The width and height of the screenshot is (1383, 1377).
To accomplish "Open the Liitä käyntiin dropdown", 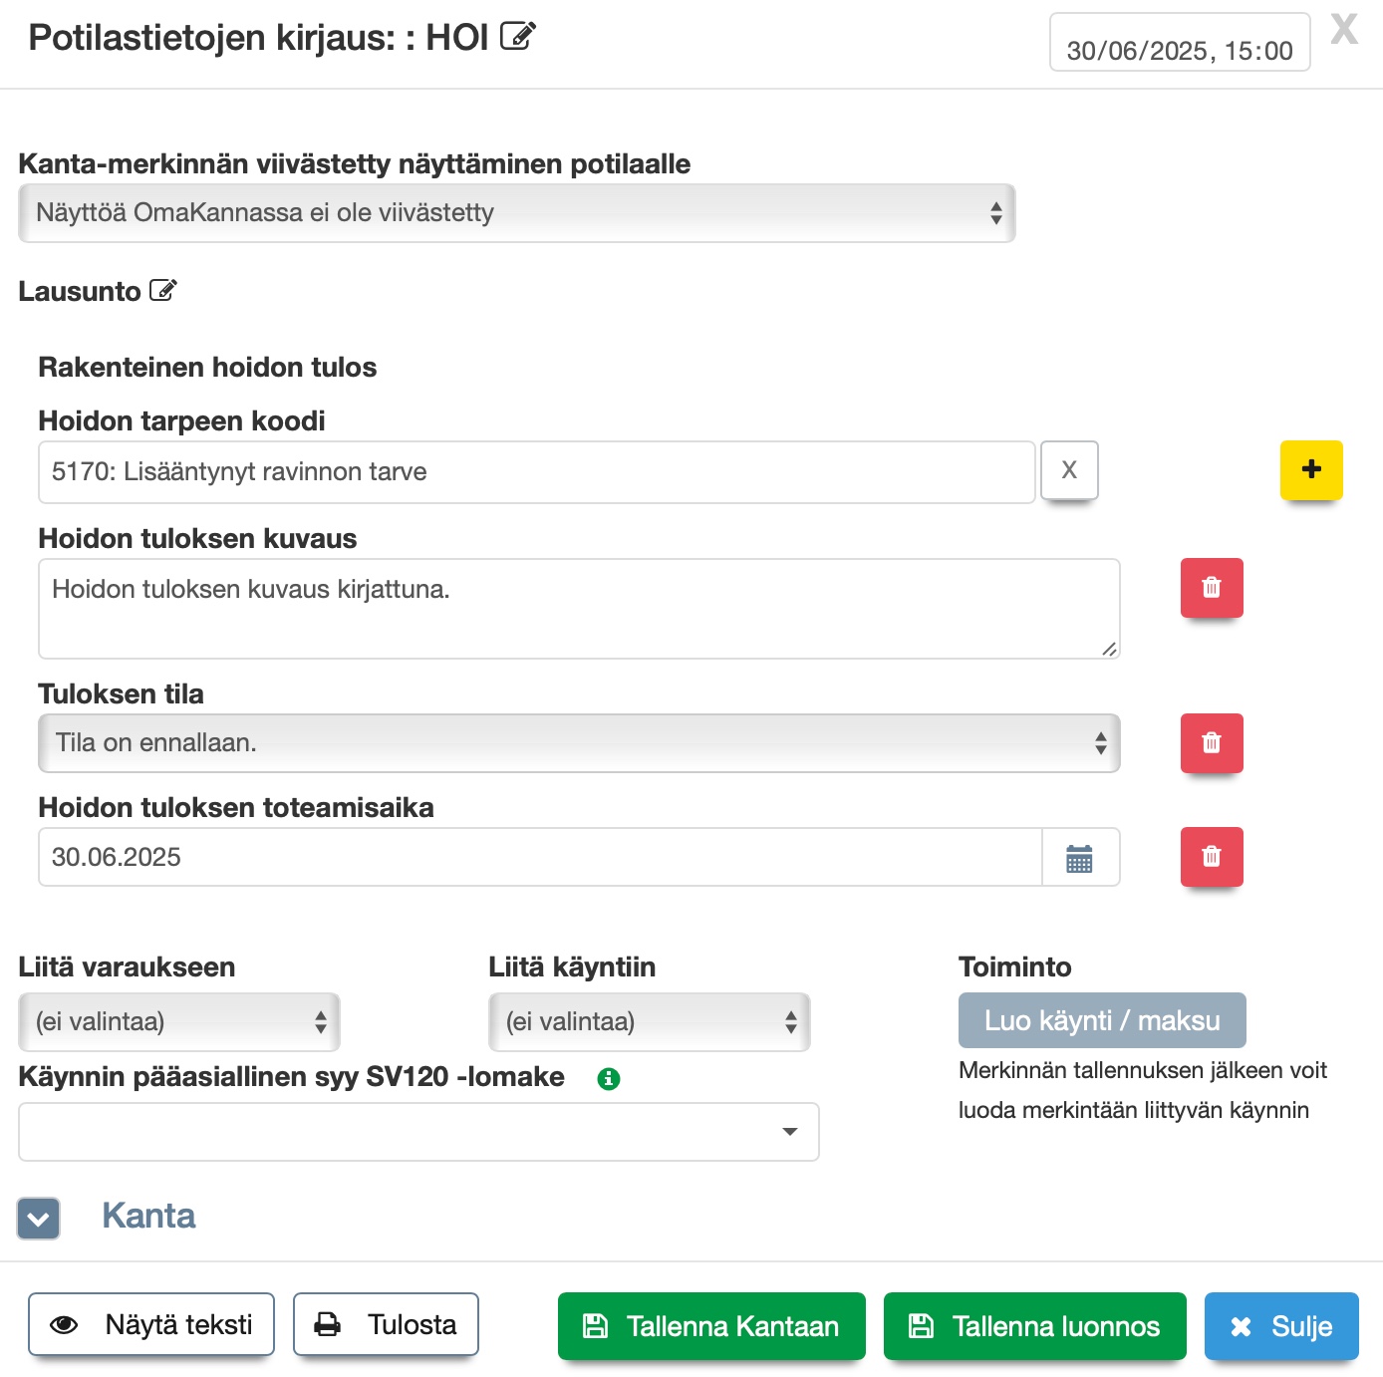I will point(649,1022).
